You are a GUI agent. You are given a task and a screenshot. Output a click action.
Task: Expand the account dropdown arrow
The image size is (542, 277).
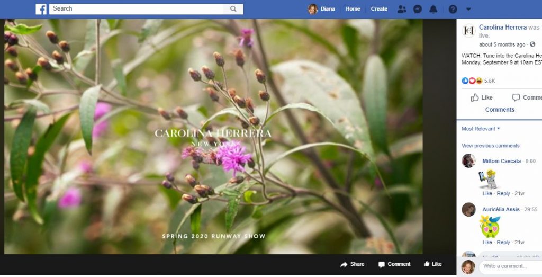coord(468,10)
